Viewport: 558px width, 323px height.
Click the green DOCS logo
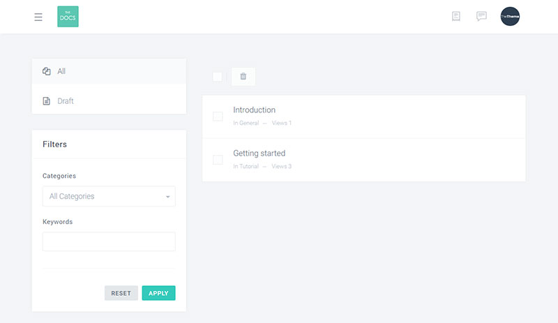tap(68, 17)
